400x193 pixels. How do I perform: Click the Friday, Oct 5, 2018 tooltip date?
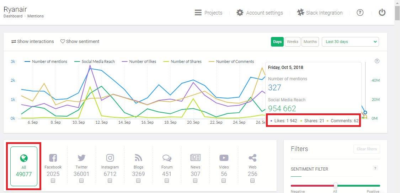286,68
